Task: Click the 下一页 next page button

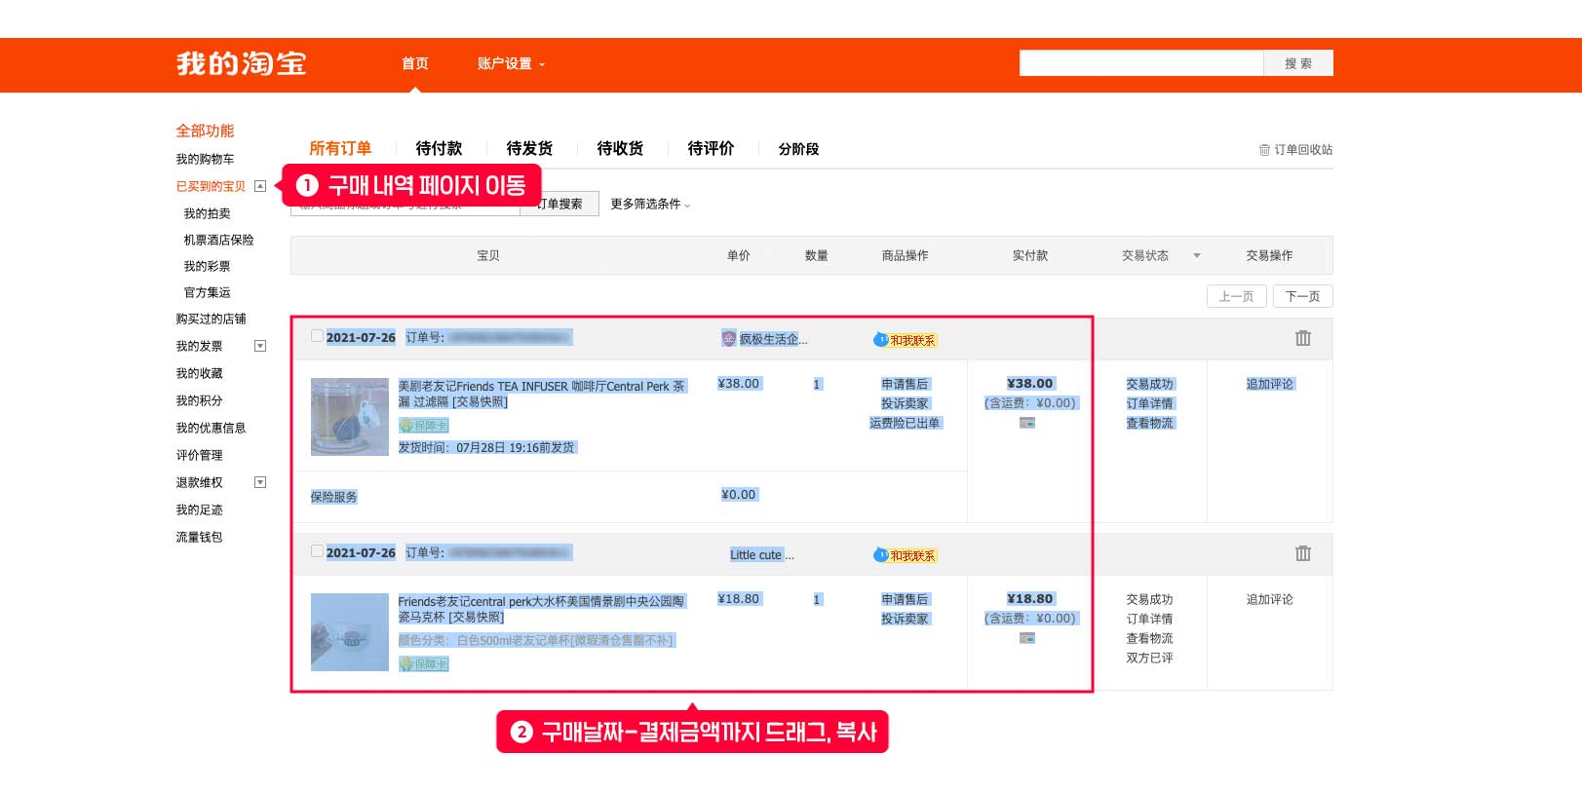Action: click(x=1302, y=296)
